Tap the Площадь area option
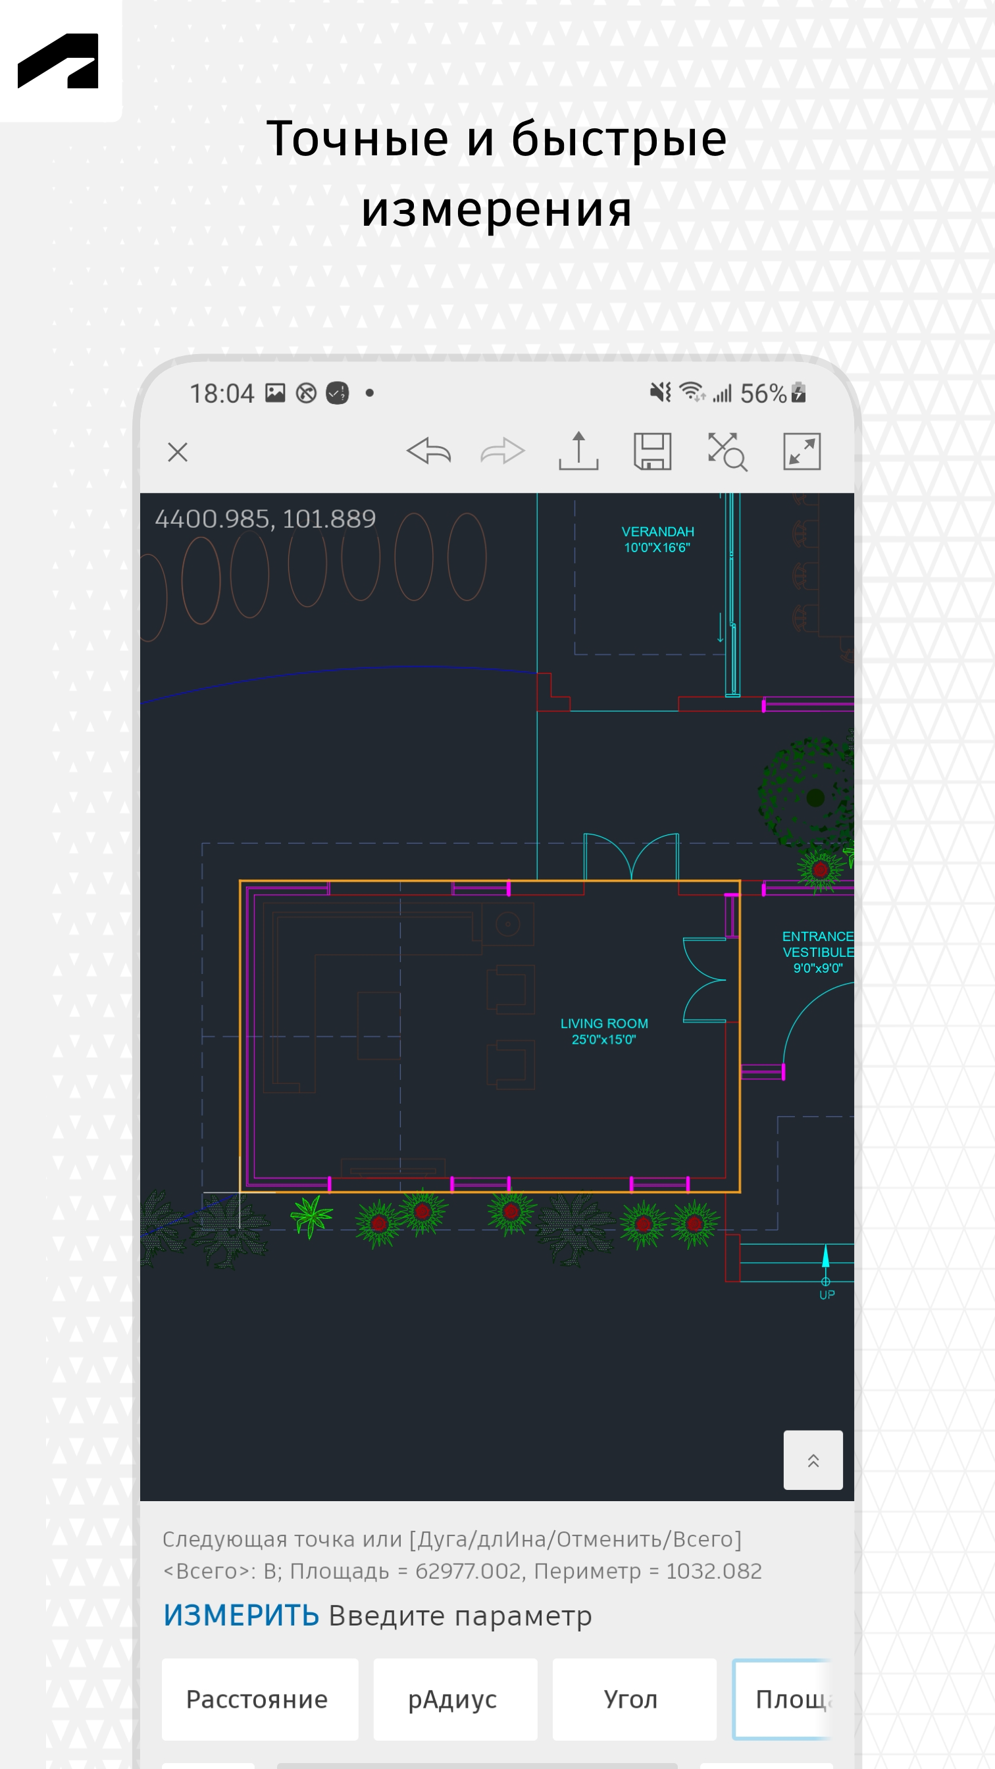This screenshot has width=995, height=1769. point(784,1700)
